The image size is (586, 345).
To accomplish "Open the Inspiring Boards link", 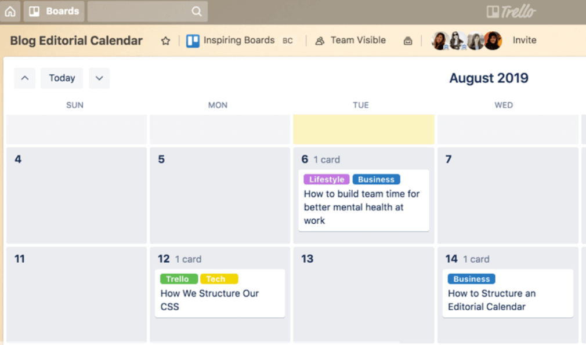I will pos(238,40).
